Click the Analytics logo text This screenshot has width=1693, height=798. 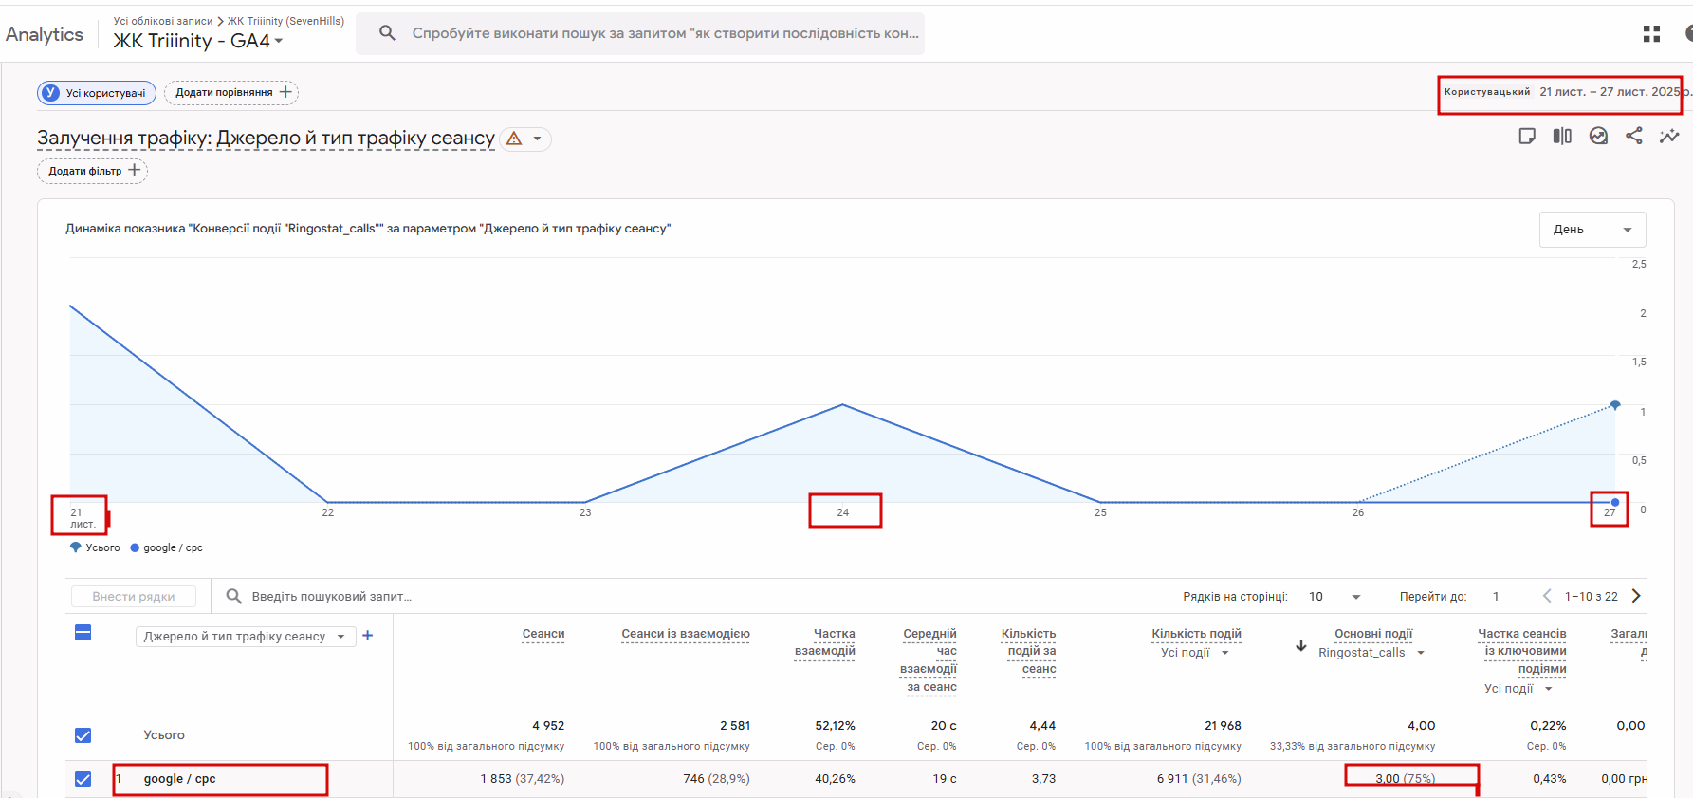click(45, 34)
